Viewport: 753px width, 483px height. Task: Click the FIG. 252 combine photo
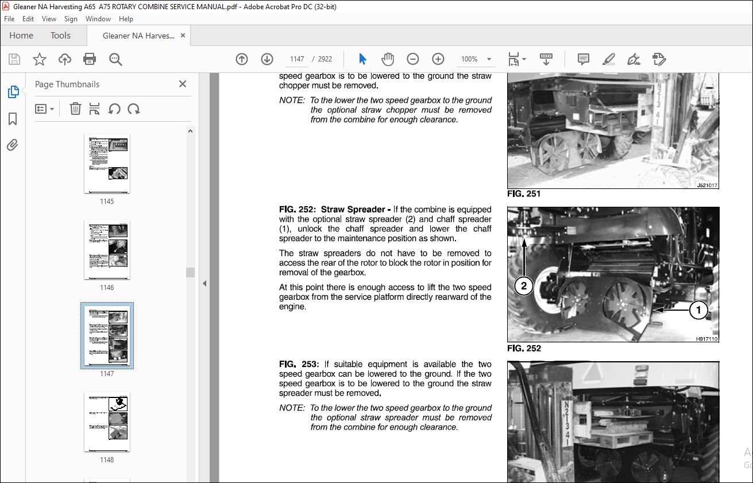coord(613,275)
